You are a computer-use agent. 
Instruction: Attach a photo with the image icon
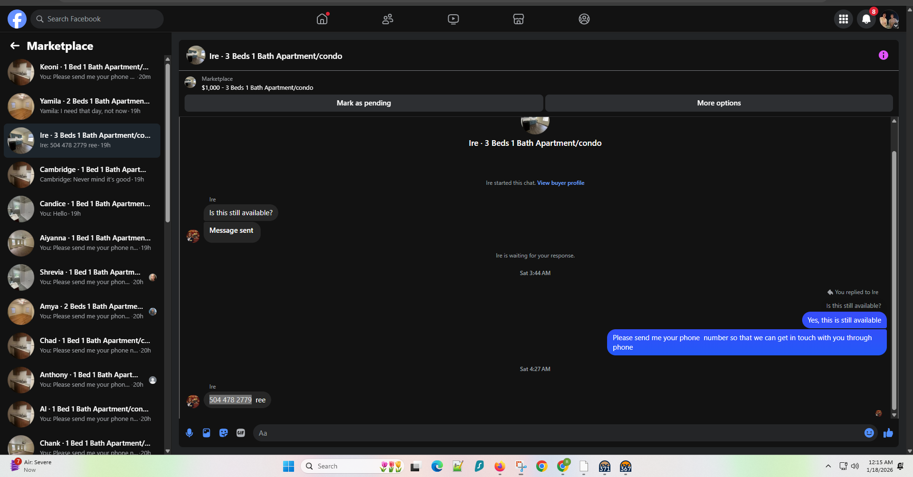[x=206, y=433]
